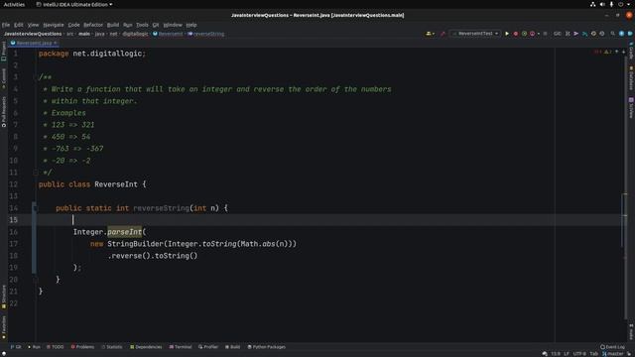Open the Refactor menu
The width and height of the screenshot is (635, 357).
coord(93,25)
